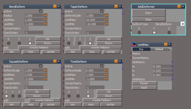Click Start button in AddDeformer
The width and height of the screenshot is (191, 109).
point(149,13)
